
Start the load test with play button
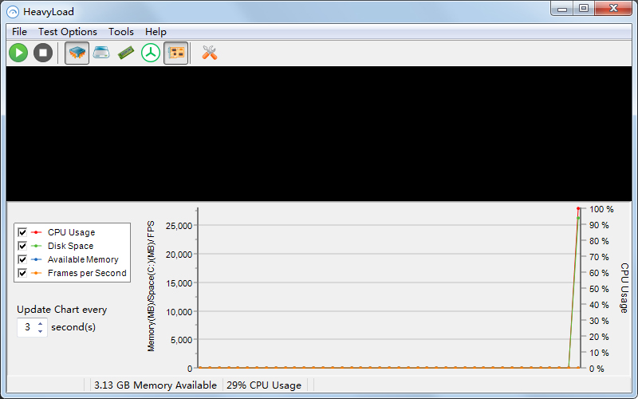pyautogui.click(x=18, y=53)
